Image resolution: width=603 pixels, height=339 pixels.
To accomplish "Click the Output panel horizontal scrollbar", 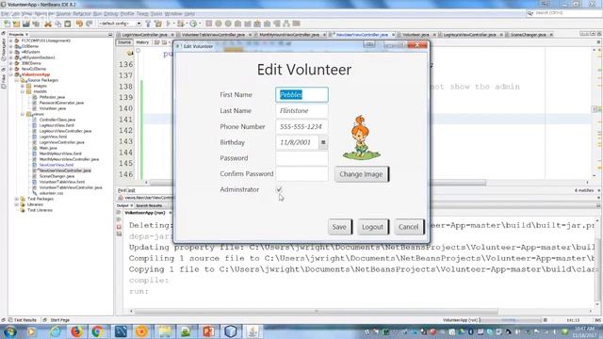I will pyautogui.click(x=317, y=311).
